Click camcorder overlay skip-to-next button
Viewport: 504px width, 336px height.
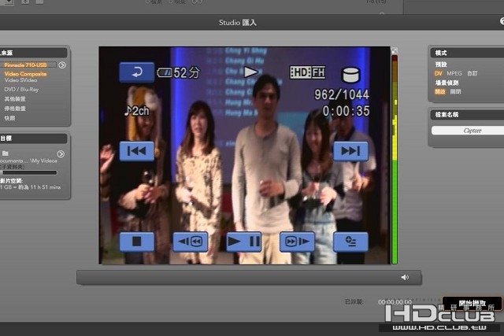pyautogui.click(x=350, y=151)
